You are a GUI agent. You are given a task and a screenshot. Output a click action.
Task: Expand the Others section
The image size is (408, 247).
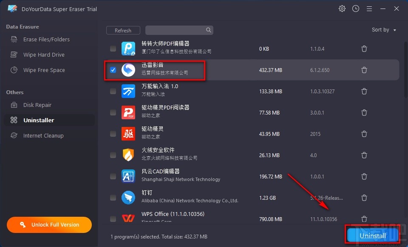pyautogui.click(x=14, y=92)
